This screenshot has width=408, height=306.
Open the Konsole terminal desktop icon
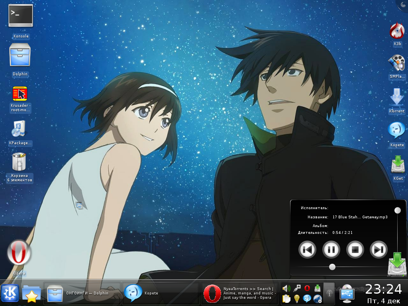click(x=21, y=16)
